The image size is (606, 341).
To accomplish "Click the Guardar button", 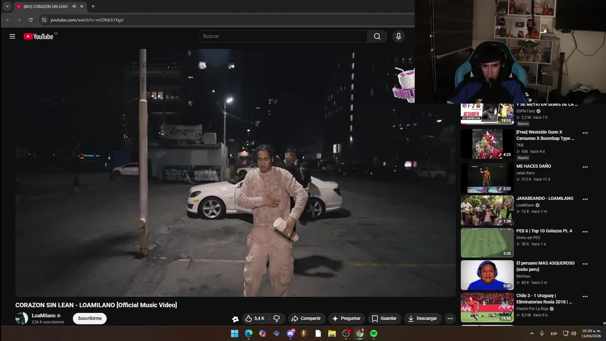I will pos(384,318).
